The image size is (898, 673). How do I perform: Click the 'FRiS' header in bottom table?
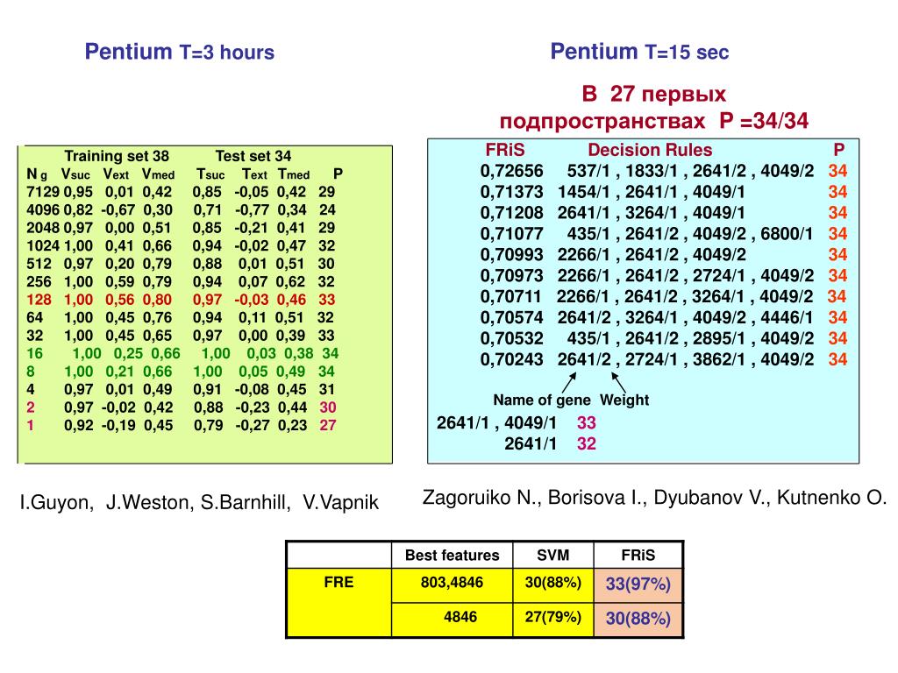pos(638,555)
